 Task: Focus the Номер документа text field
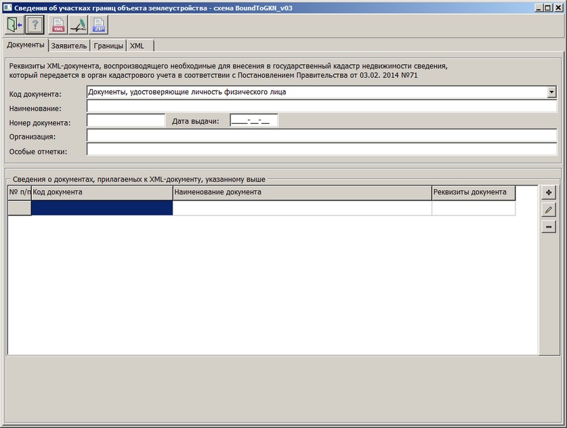click(x=126, y=121)
